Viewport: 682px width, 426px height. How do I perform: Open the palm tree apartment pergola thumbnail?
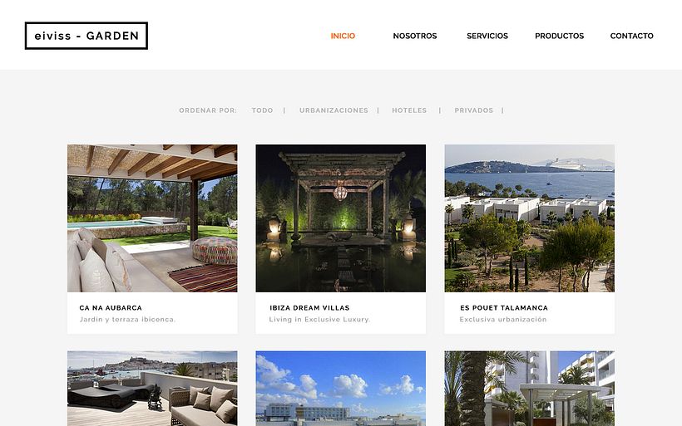[529, 389]
